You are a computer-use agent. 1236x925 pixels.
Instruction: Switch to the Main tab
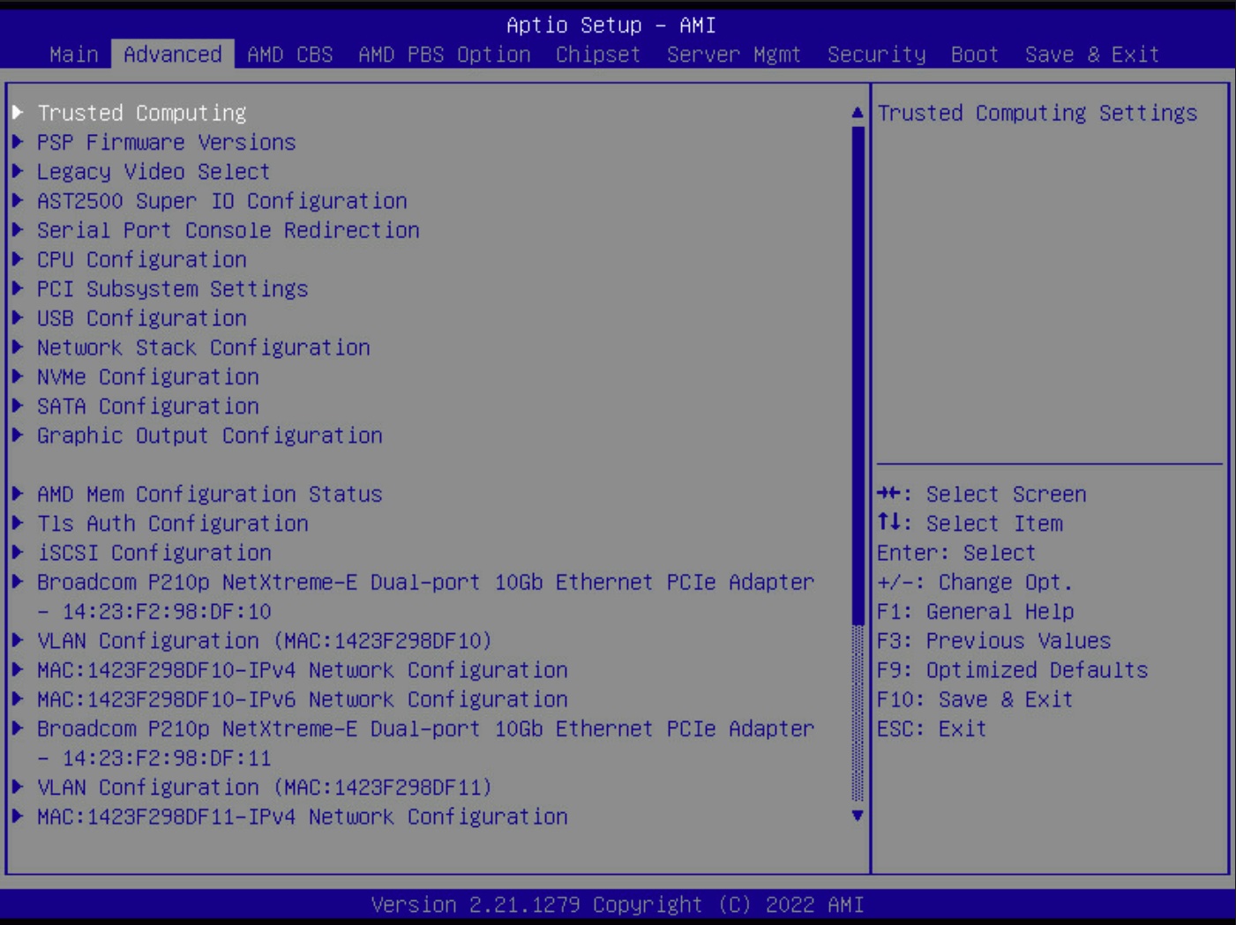[74, 55]
